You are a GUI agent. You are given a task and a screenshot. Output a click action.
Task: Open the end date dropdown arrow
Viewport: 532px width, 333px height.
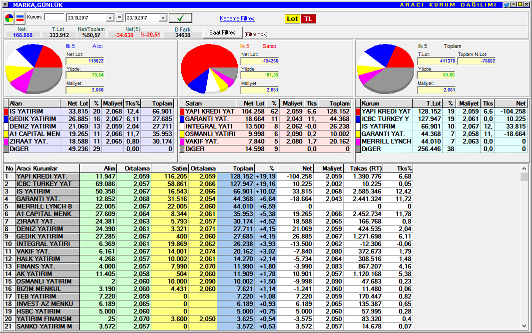pos(163,18)
